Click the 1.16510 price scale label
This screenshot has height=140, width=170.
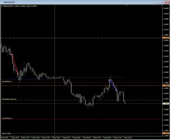166,14
